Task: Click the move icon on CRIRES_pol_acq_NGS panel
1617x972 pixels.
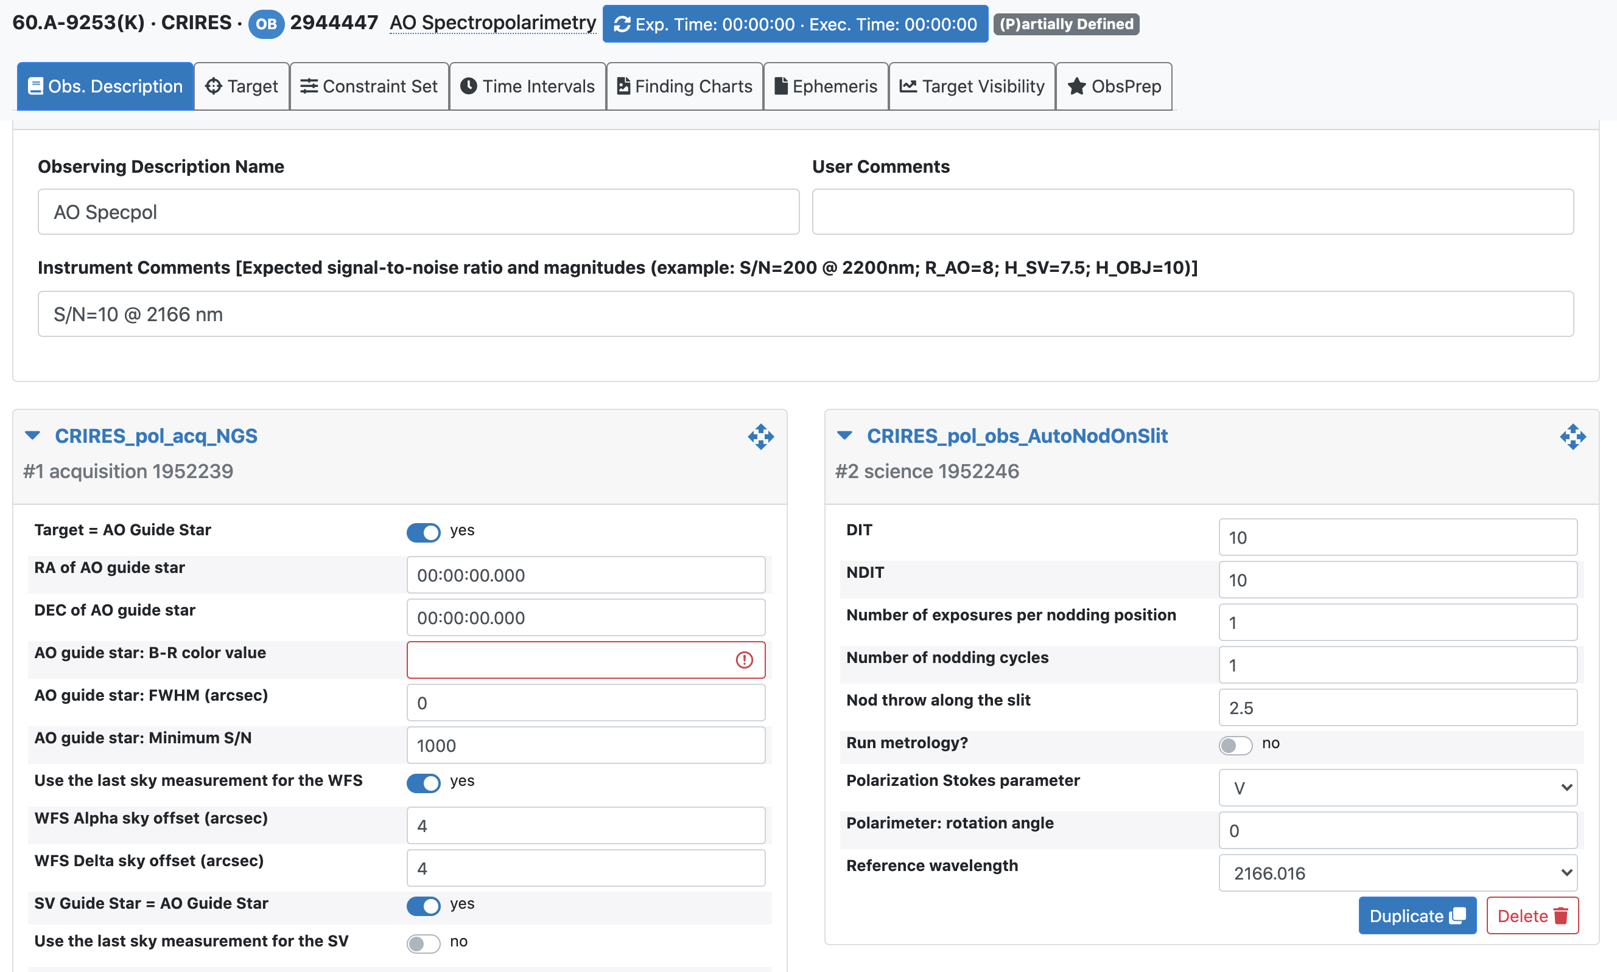Action: pos(760,436)
